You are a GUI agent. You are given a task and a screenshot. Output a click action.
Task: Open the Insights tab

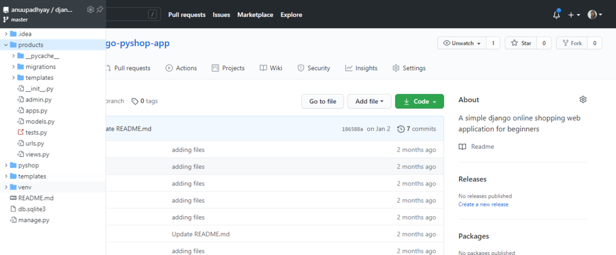pos(361,68)
